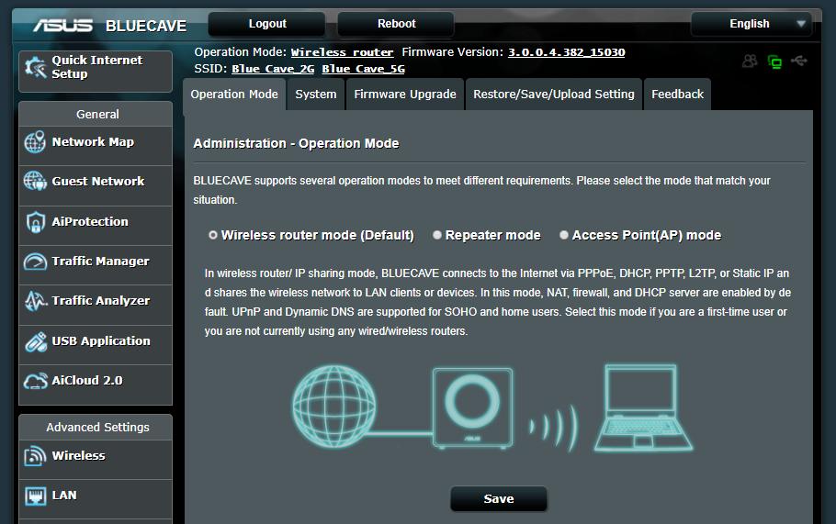Go to the Feedback tab

click(x=677, y=95)
